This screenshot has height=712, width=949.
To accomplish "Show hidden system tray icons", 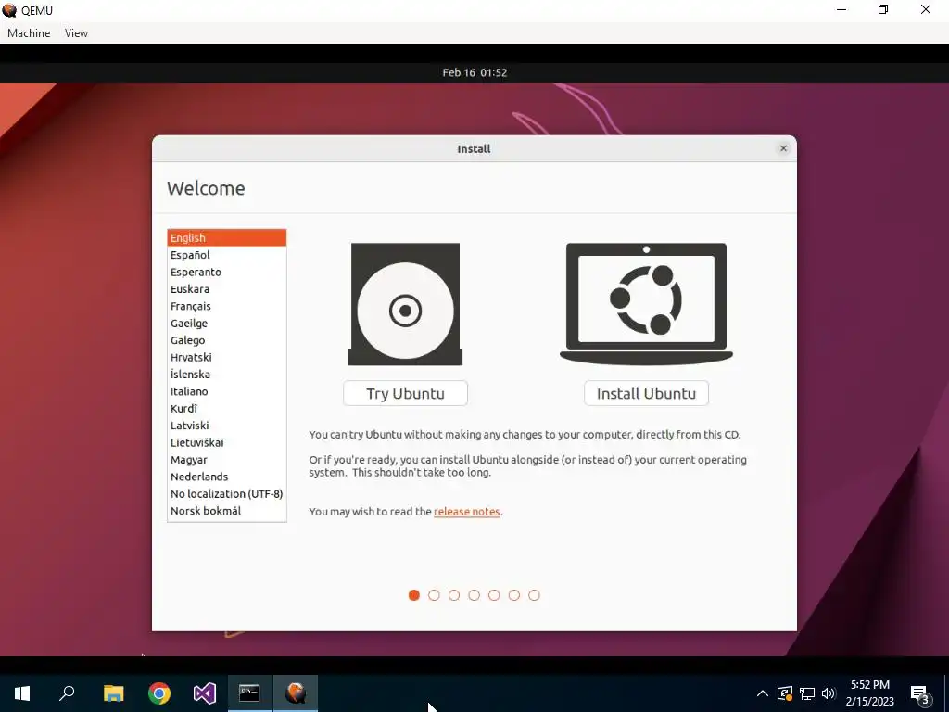I will 763,693.
